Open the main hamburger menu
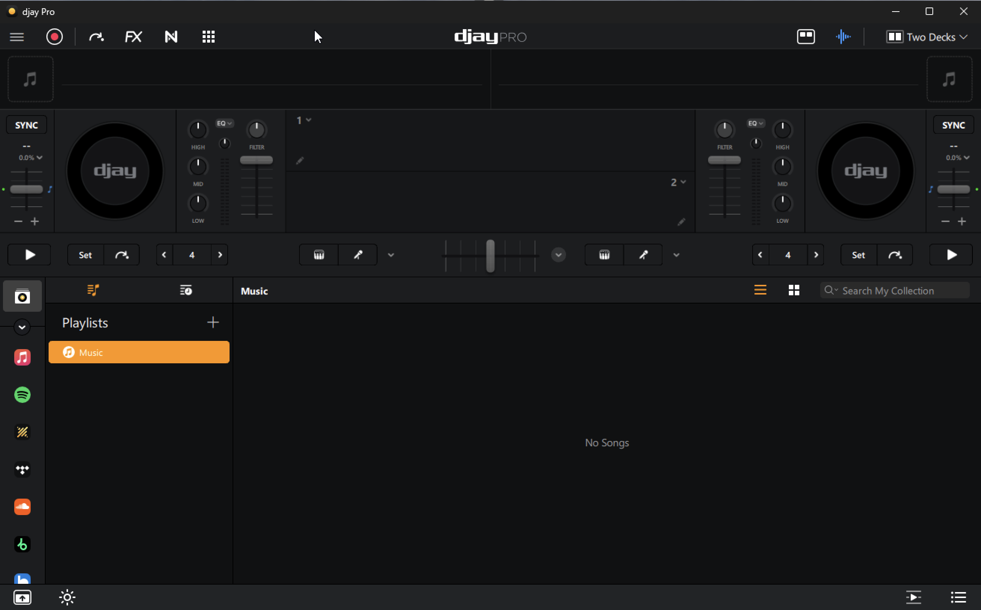The width and height of the screenshot is (981, 610). coord(16,37)
